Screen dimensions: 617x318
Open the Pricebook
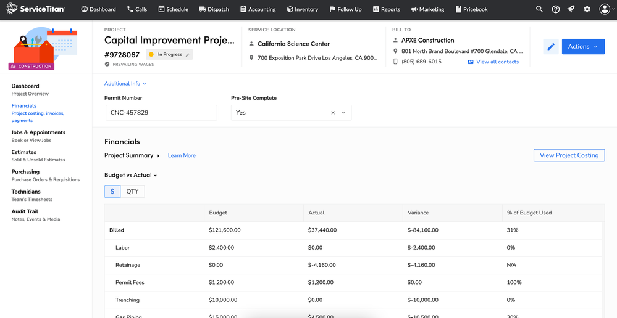click(x=471, y=9)
